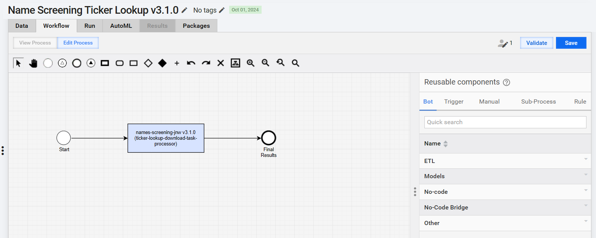596x238 pixels.
Task: Select the Final Results end node
Action: (268, 138)
